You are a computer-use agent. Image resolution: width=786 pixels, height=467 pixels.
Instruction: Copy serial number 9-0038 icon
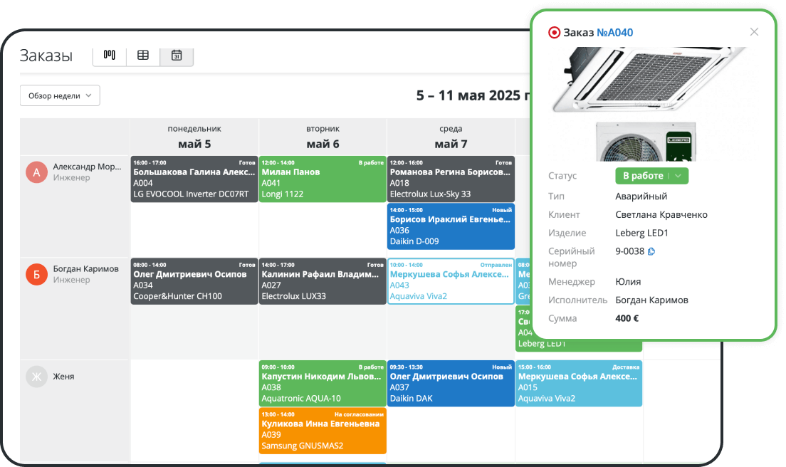[651, 251]
